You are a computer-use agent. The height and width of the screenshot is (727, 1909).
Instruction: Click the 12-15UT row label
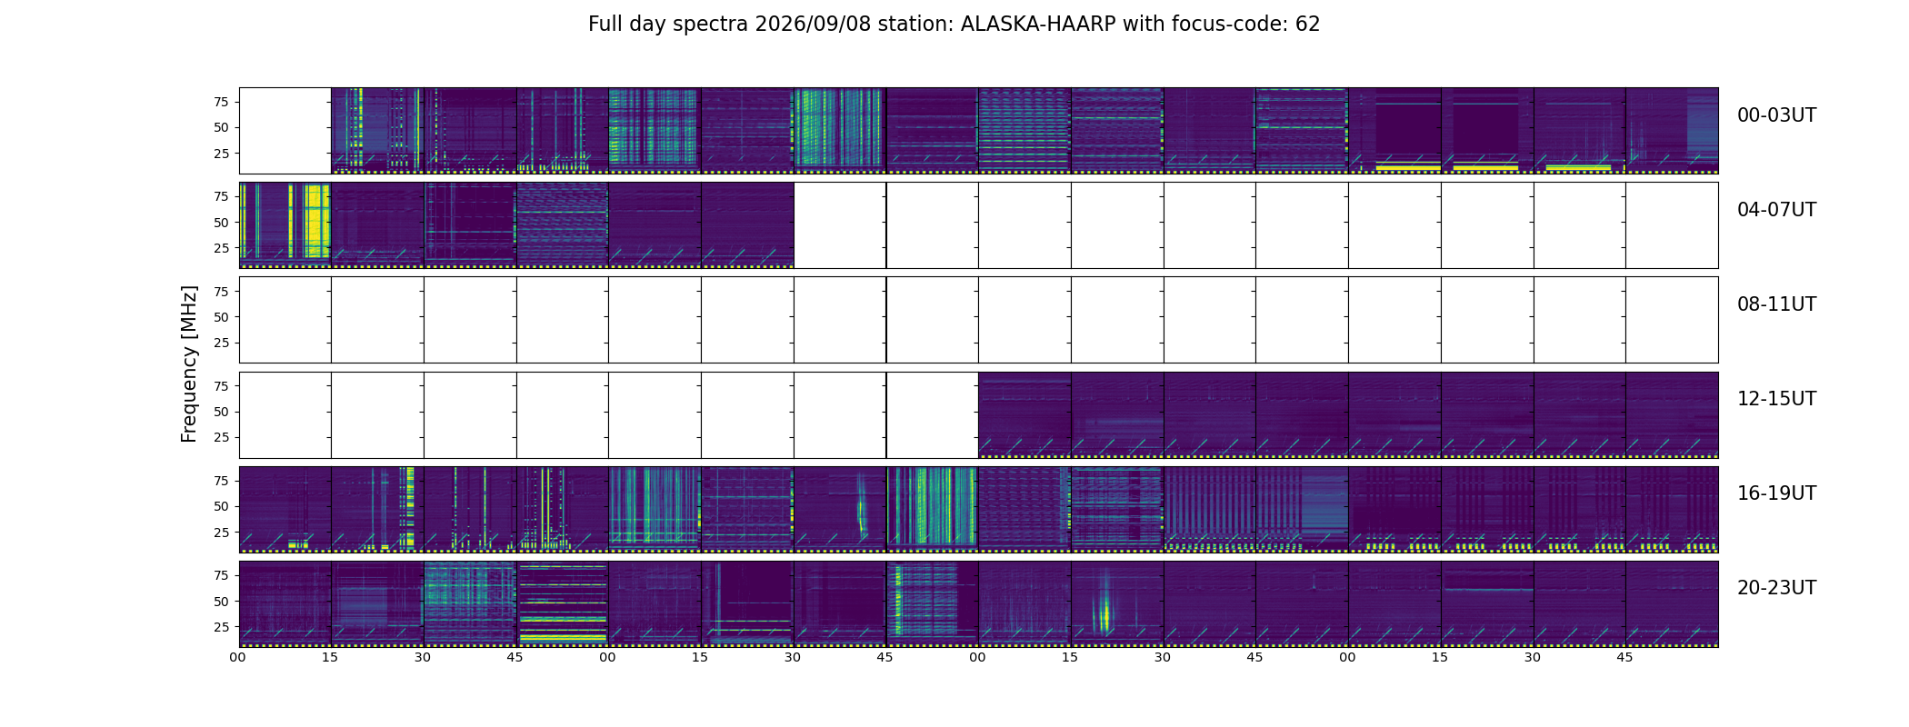(1776, 399)
